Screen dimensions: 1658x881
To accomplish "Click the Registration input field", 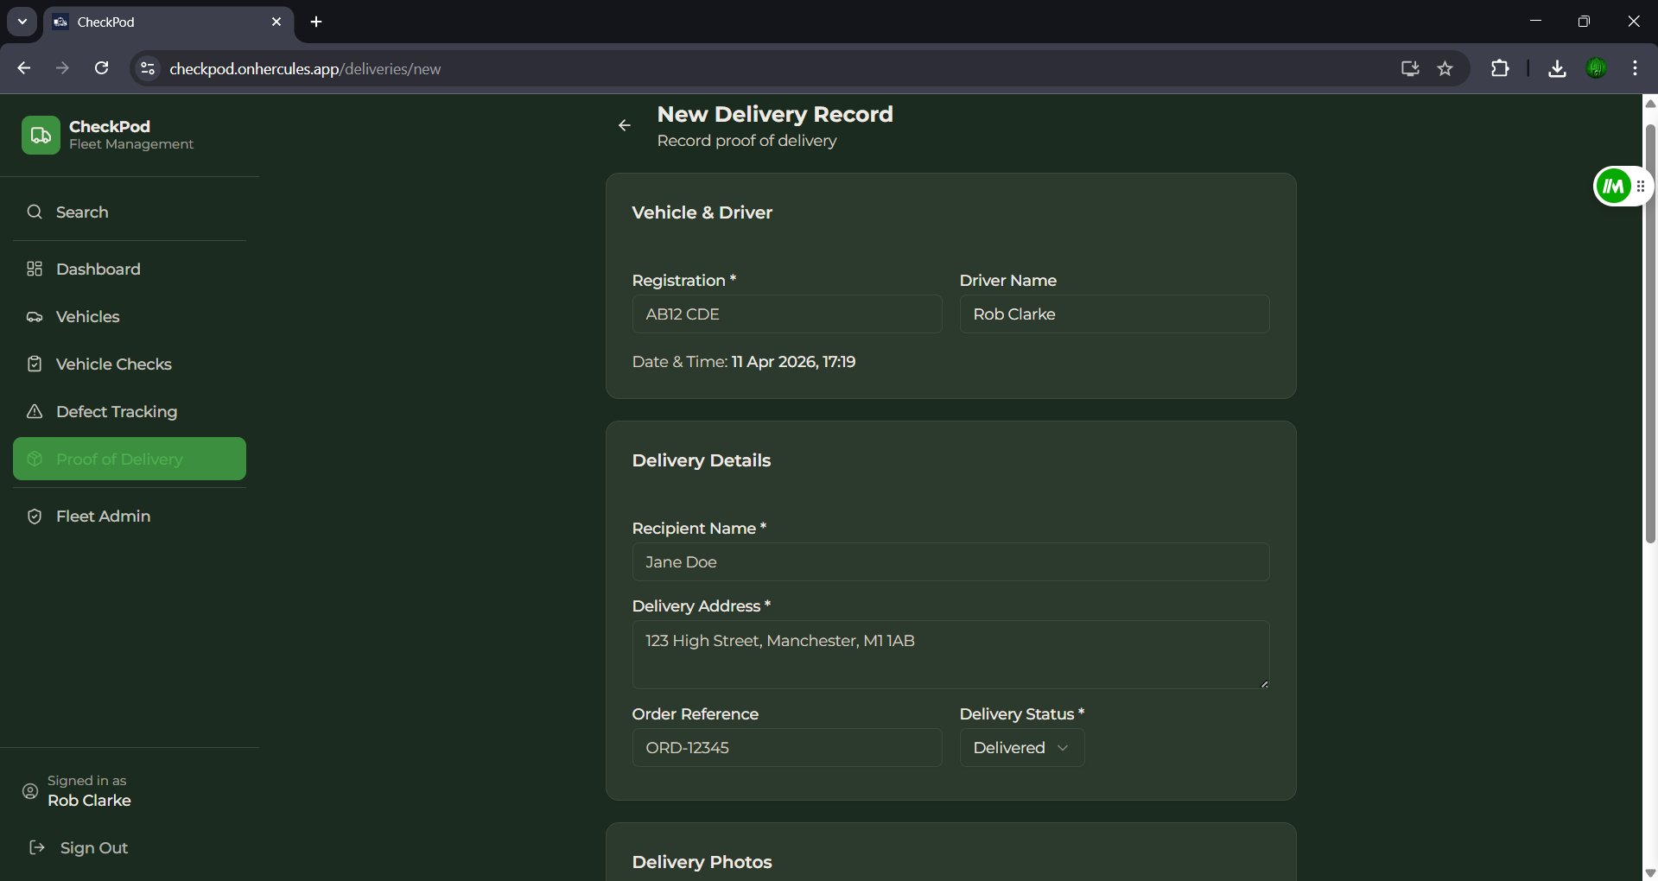I will (x=786, y=314).
